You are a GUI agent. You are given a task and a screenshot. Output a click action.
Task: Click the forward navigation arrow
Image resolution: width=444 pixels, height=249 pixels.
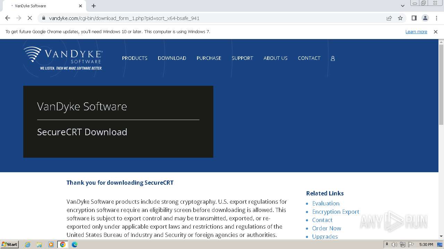[x=19, y=18]
